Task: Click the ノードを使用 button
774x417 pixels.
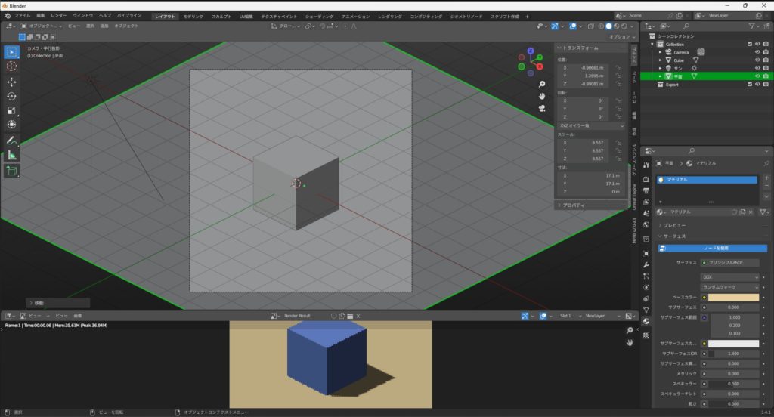Action: coord(716,248)
